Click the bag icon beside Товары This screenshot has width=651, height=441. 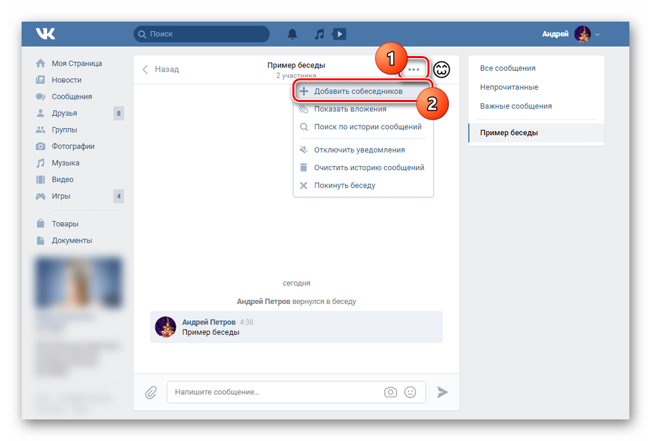click(41, 224)
